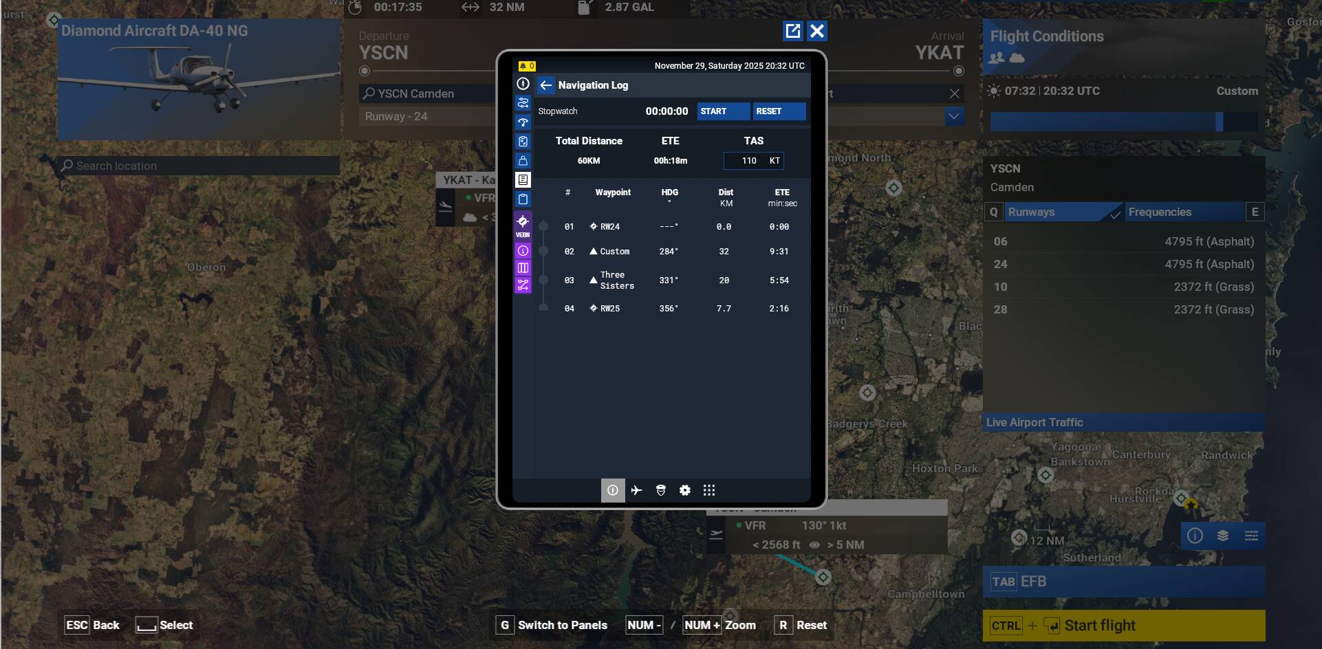The width and height of the screenshot is (1322, 649).
Task: Open map info circle icon
Action: pos(1195,536)
